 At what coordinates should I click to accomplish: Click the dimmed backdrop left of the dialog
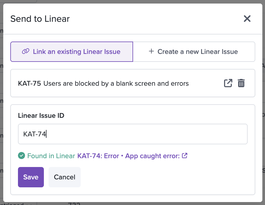pos(1,101)
